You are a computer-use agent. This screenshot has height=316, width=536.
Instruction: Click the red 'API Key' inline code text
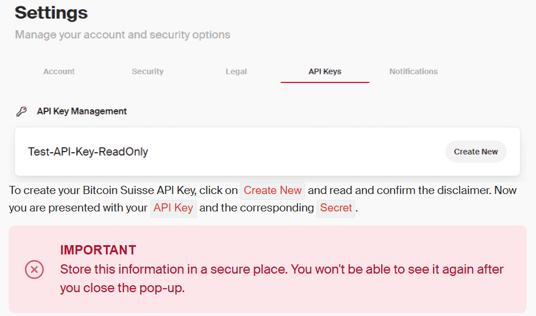173,208
